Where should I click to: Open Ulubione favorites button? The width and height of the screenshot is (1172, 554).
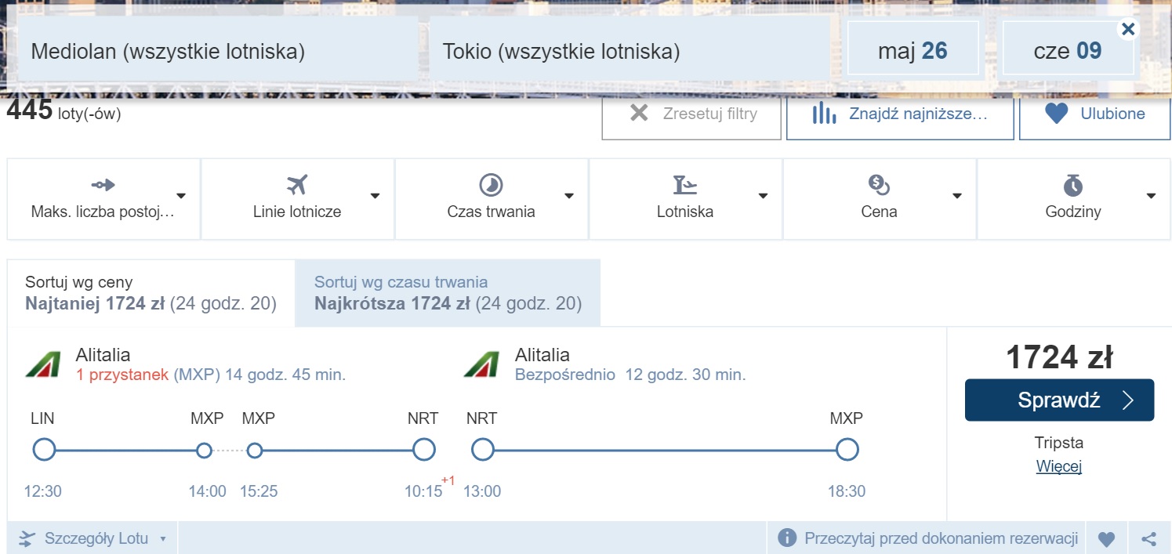[x=1095, y=114]
